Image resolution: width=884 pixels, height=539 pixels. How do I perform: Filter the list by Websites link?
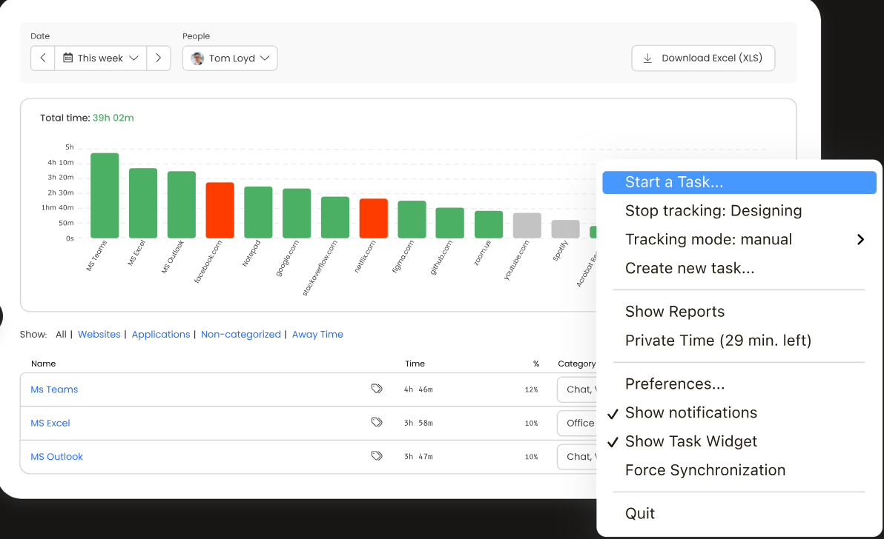(99, 335)
